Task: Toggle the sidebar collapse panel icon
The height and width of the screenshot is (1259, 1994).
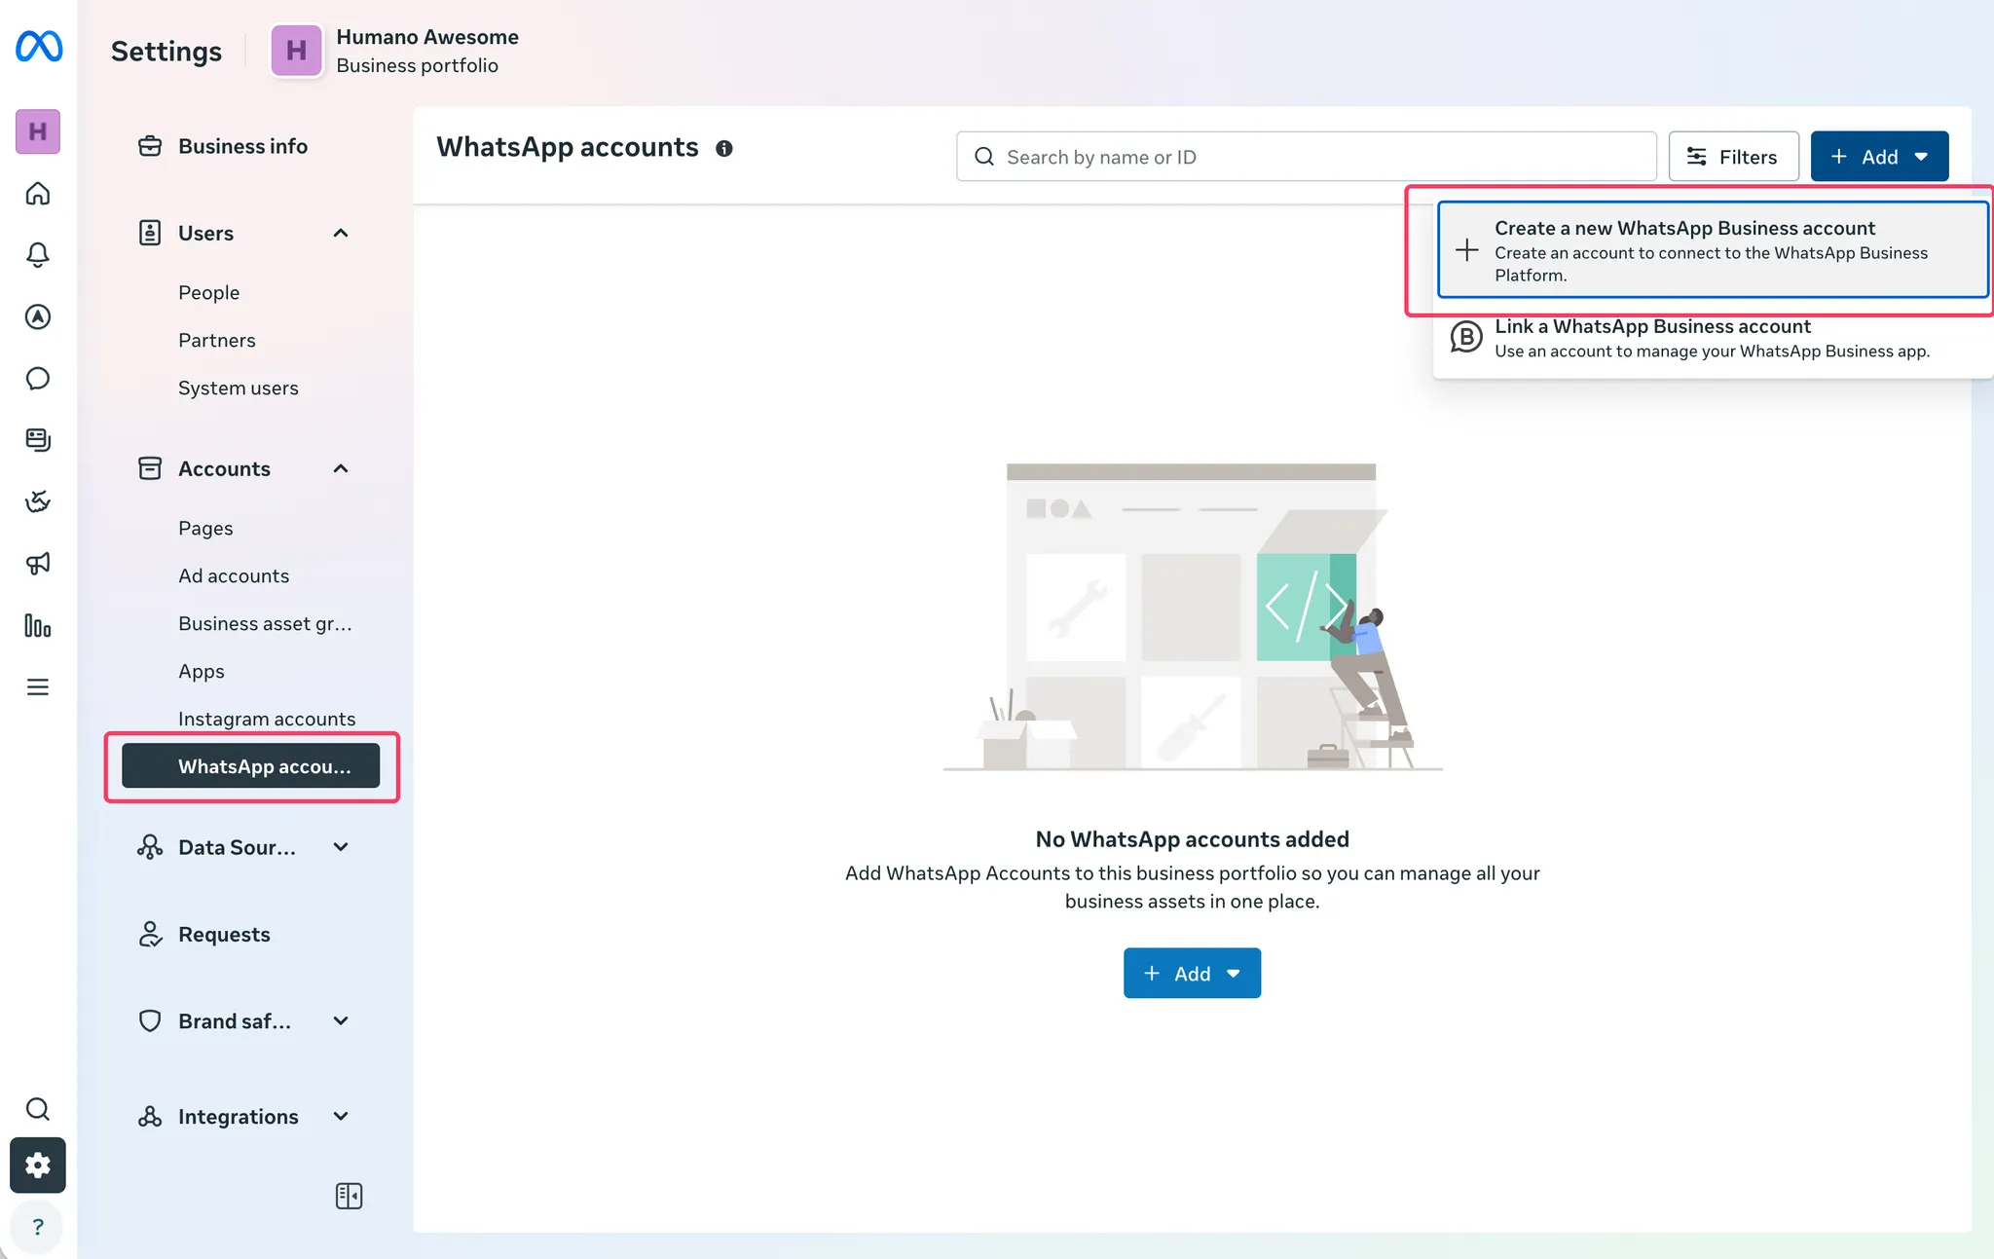Action: point(349,1196)
